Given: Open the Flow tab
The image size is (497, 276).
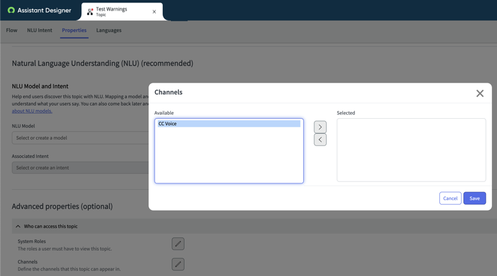Looking at the screenshot, I should [12, 30].
